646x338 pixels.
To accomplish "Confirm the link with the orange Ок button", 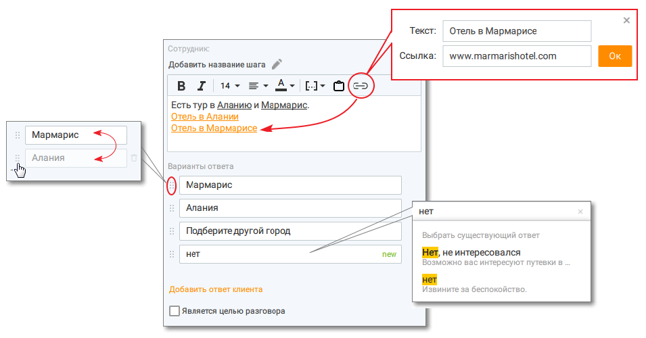I will [x=615, y=56].
